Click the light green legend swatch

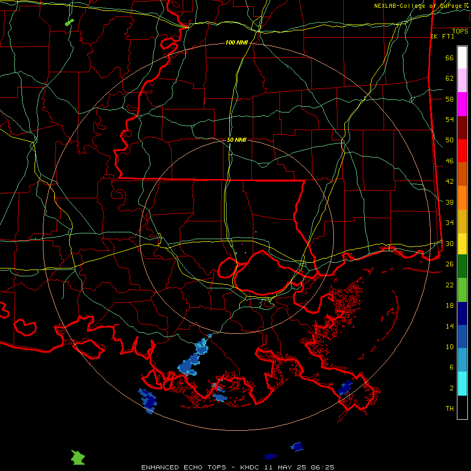[462, 290]
